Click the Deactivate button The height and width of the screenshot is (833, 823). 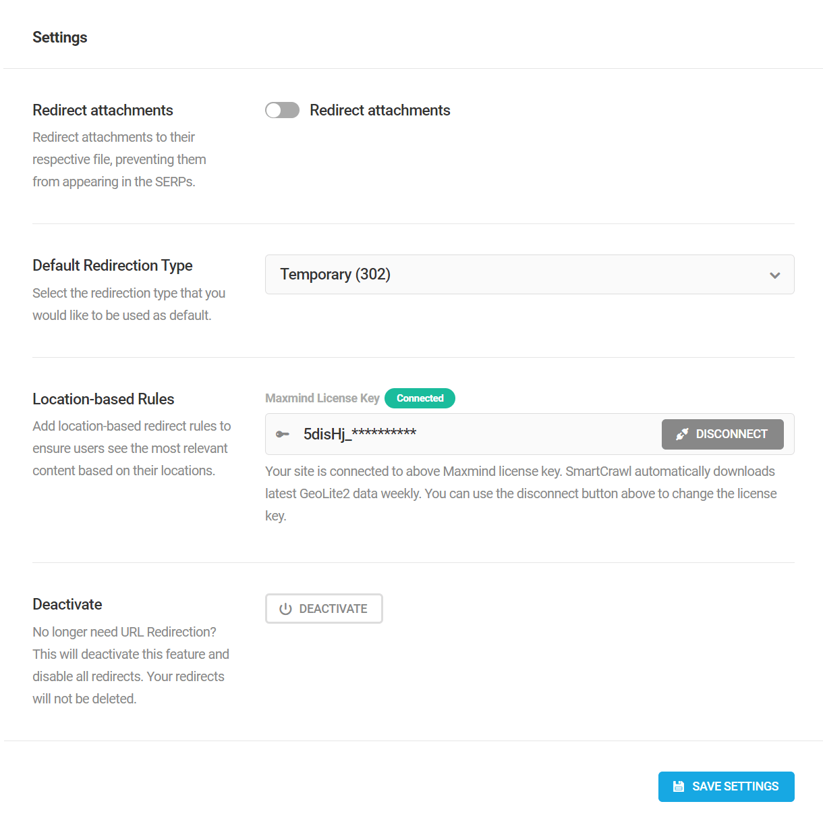tap(324, 608)
